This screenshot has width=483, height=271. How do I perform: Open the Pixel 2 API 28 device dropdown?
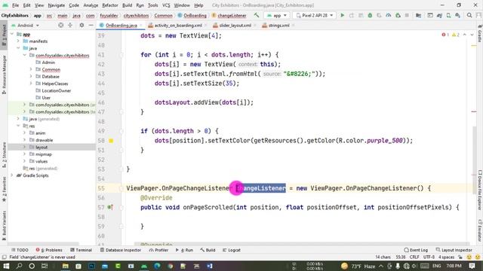coord(315,15)
